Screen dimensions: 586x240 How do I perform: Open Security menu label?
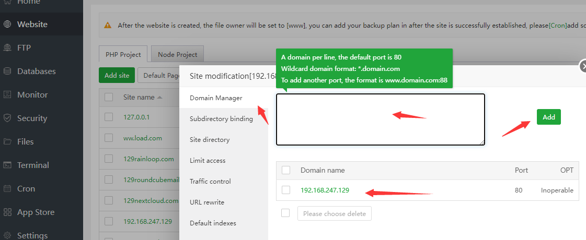[32, 118]
